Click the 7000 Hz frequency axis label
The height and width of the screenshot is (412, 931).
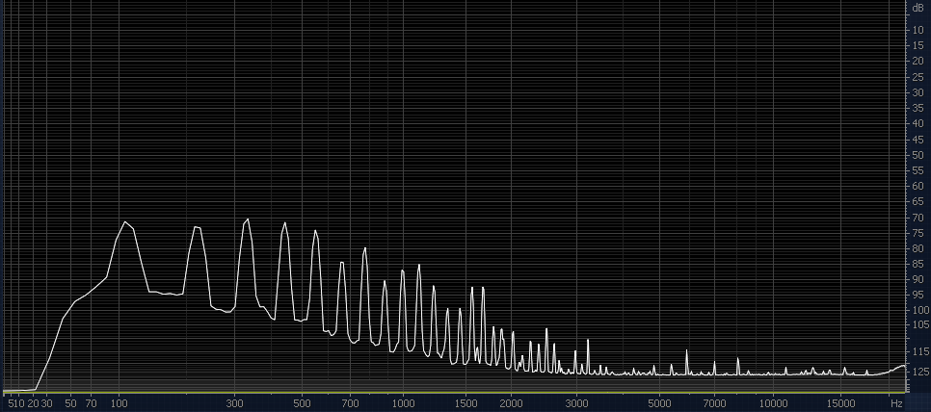coord(714,402)
